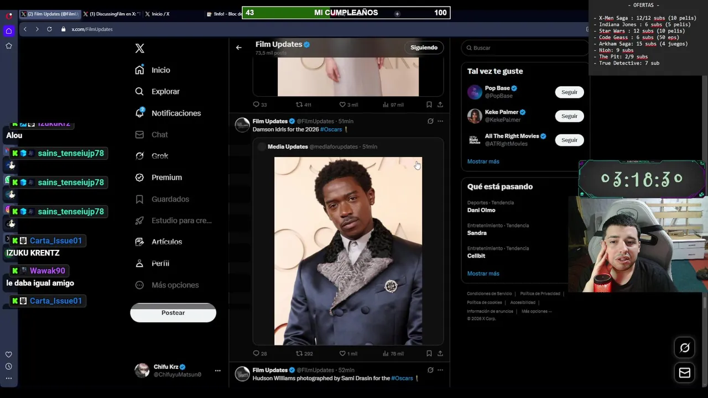
Task: Open Política de Privacidad link
Action: (x=540, y=294)
